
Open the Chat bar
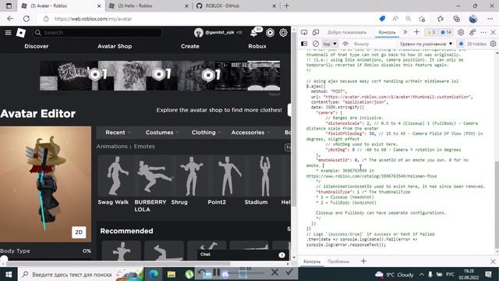tap(242, 254)
